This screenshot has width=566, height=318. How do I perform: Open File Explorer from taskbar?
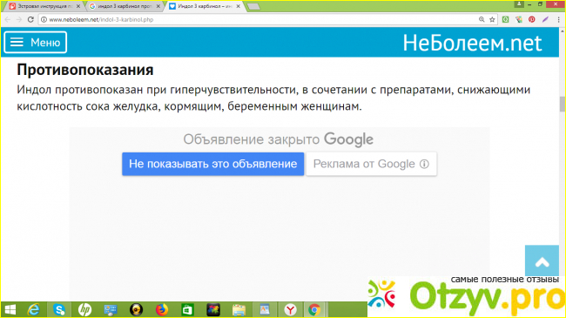(239, 309)
